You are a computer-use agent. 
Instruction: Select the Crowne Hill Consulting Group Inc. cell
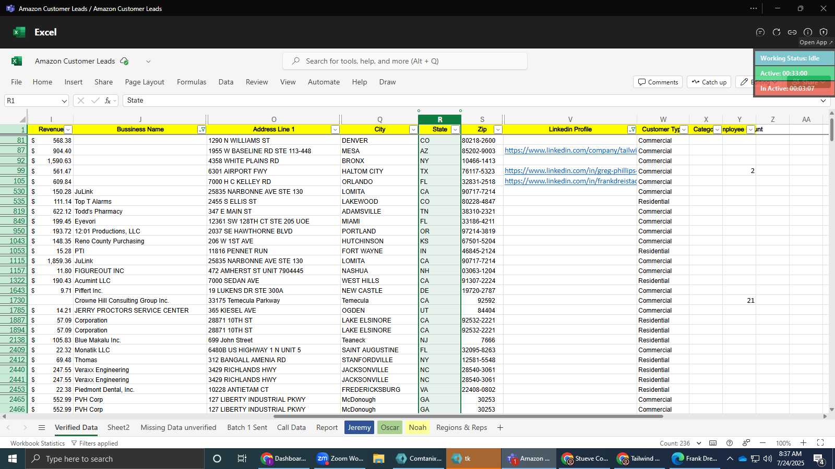pyautogui.click(x=140, y=301)
